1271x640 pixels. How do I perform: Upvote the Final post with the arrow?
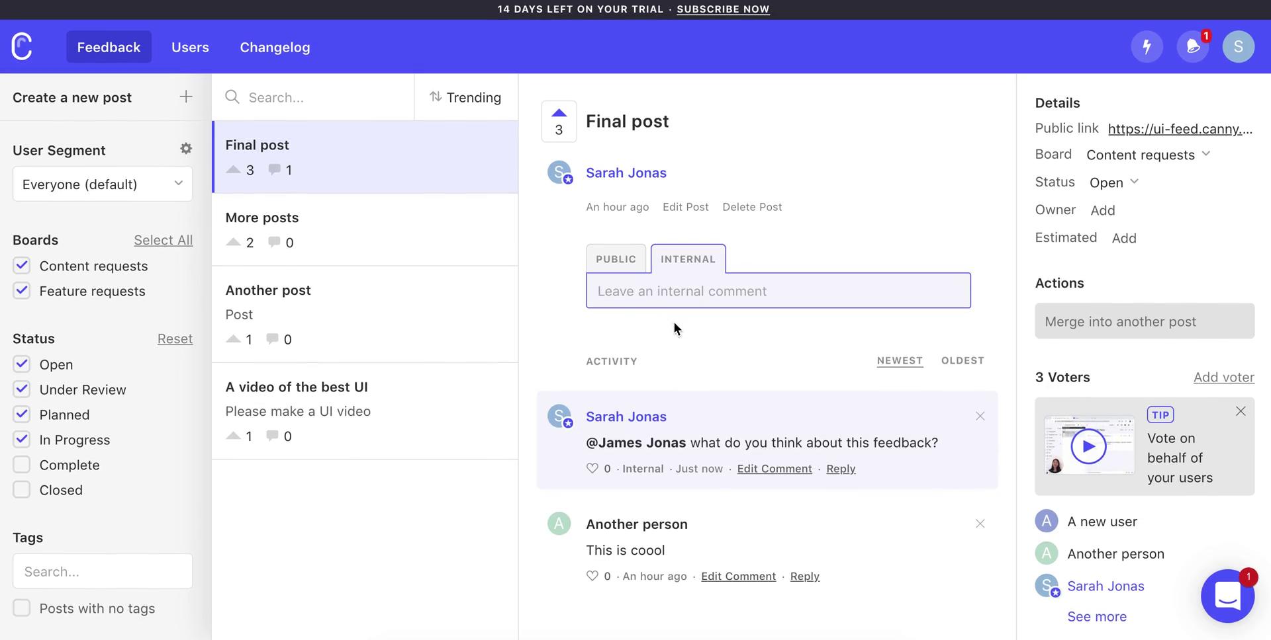[x=559, y=112]
